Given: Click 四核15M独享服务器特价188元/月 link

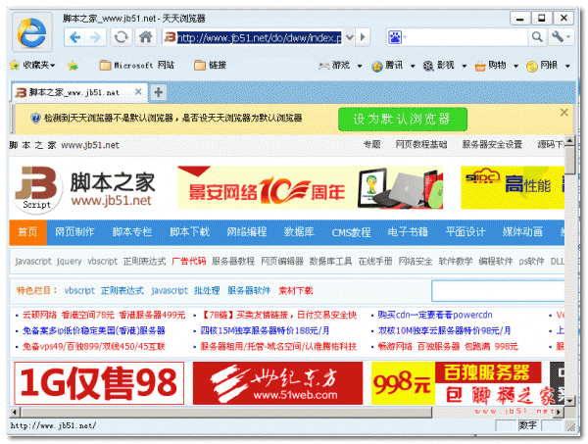Looking at the screenshot, I should pyautogui.click(x=265, y=330).
